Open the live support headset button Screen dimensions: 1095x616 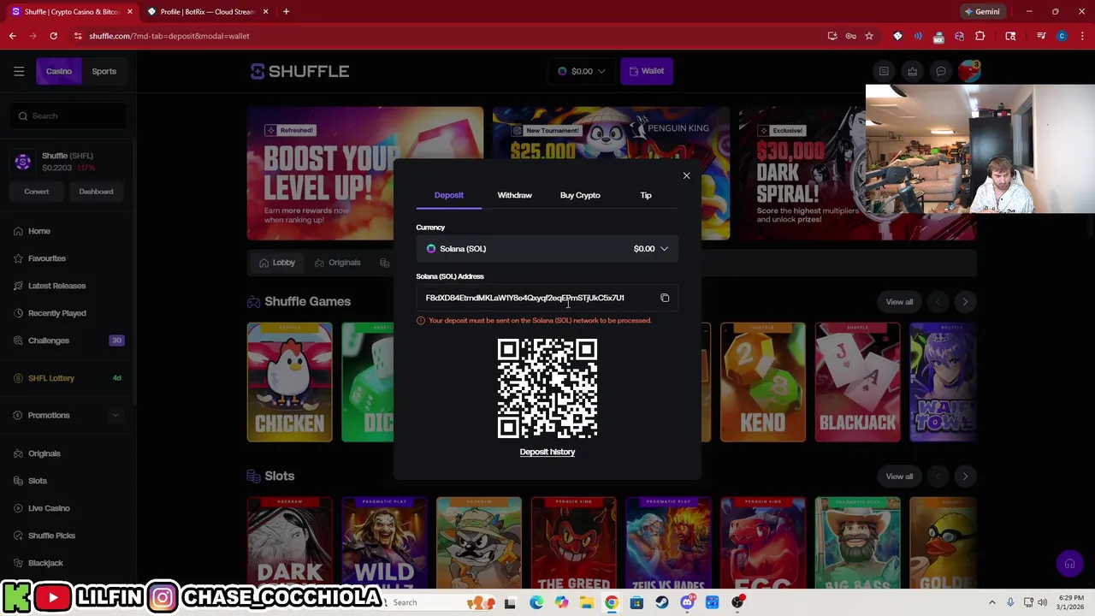[1069, 564]
